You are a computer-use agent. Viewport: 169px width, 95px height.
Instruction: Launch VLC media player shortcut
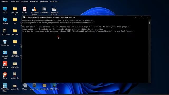tap(35, 11)
